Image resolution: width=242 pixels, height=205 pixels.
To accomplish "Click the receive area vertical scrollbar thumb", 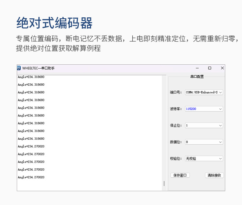I will click(x=164, y=183).
